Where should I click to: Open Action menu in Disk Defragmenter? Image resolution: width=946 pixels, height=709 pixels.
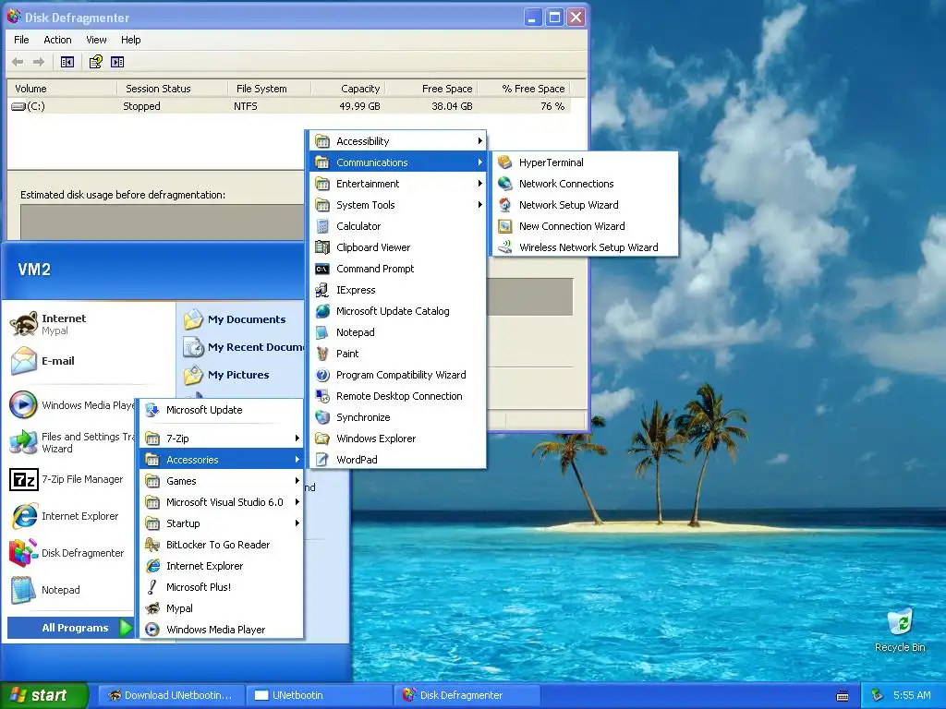(x=57, y=40)
